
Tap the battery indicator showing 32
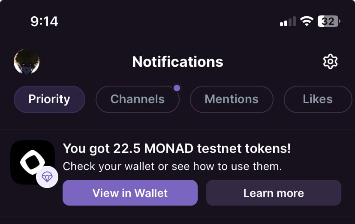[329, 21]
